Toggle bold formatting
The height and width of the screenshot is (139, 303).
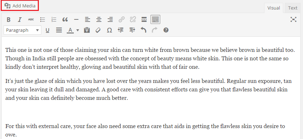pyautogui.click(x=8, y=19)
